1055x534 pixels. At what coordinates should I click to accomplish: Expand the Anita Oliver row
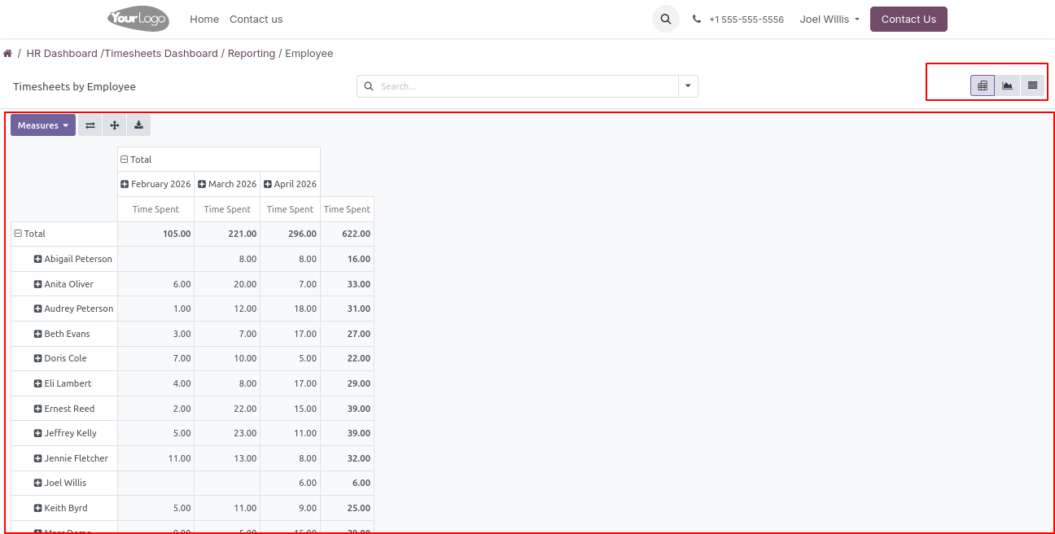coord(38,284)
